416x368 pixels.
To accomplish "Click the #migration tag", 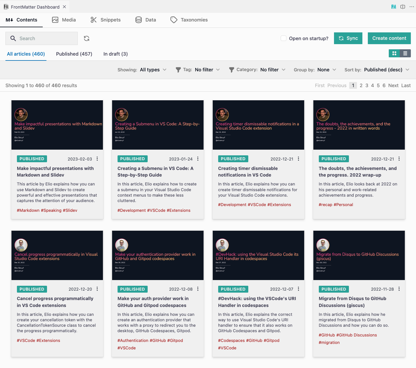I will (329, 342).
